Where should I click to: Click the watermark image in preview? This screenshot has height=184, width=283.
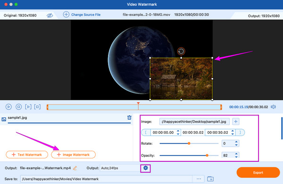tap(181, 79)
